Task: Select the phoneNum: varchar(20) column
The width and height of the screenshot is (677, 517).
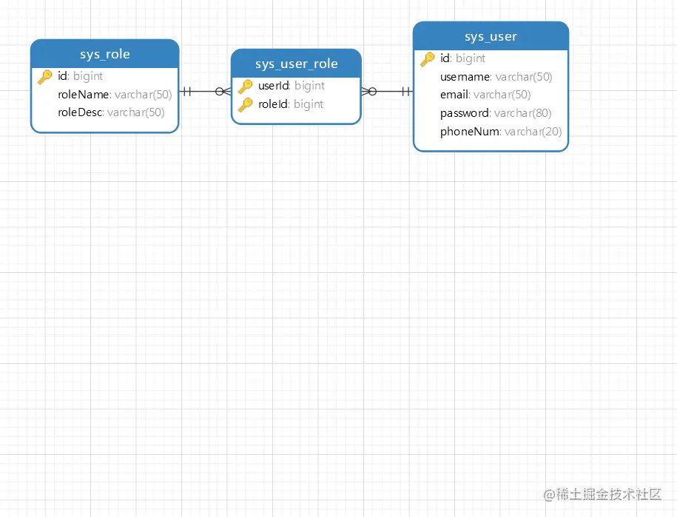Action: pos(501,132)
